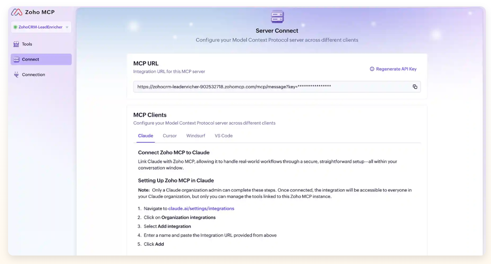Click the Regenerate API Key link
The width and height of the screenshot is (491, 264).
[396, 69]
